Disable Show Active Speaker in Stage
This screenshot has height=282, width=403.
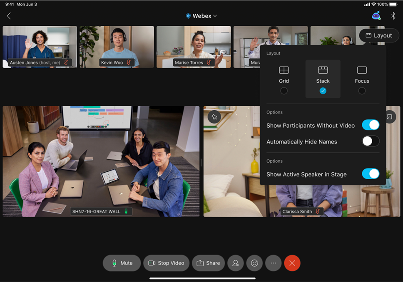click(370, 174)
